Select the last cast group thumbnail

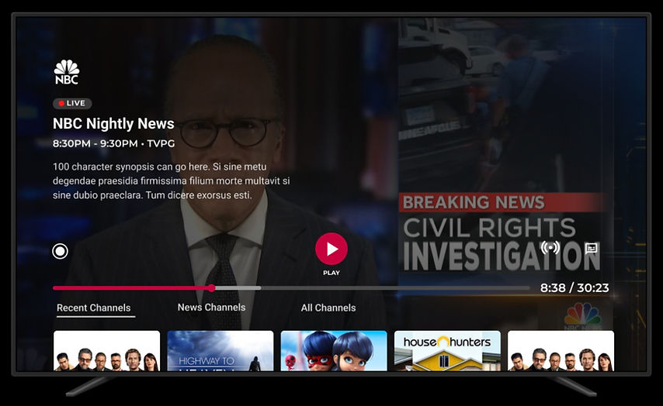[x=561, y=351]
